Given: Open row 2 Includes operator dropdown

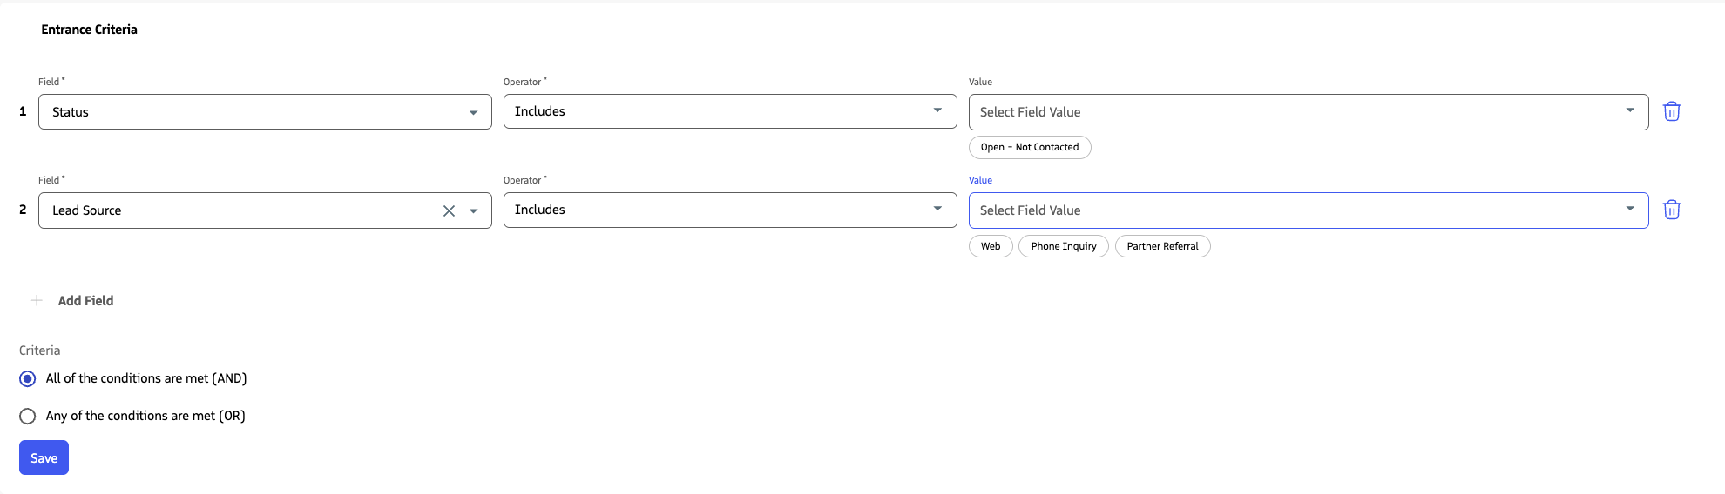Looking at the screenshot, I should [x=730, y=210].
